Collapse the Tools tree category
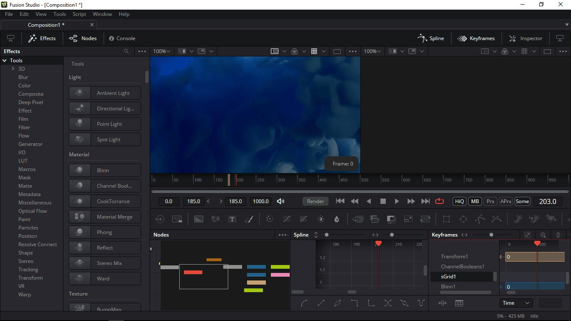The image size is (571, 321). [x=5, y=61]
